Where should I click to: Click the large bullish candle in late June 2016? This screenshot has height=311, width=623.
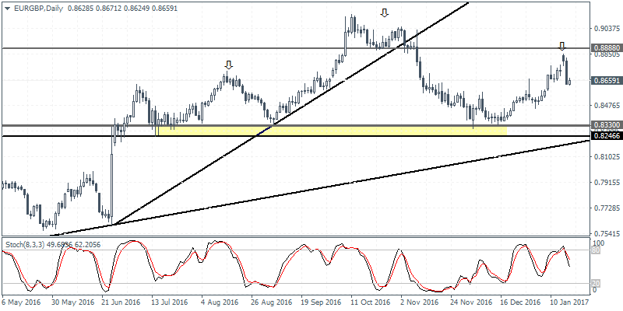(x=111, y=179)
